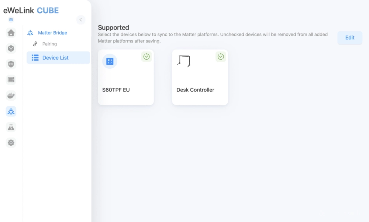Click the sync check icon on S60TPF EU

[146, 57]
